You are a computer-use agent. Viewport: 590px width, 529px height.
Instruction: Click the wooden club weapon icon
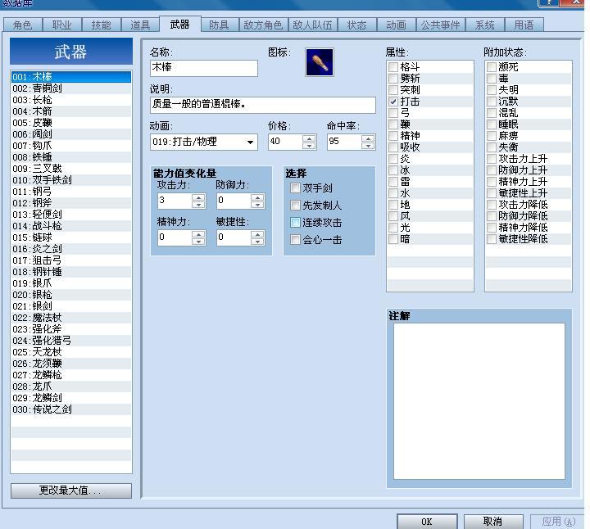click(319, 62)
